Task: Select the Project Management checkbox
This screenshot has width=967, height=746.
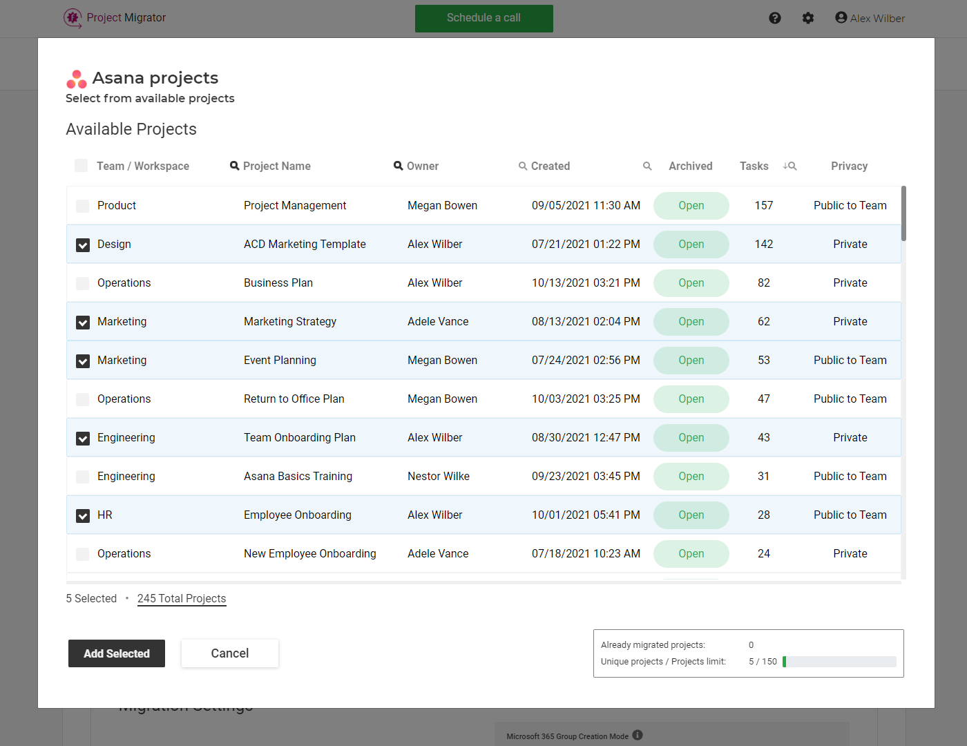Action: pyautogui.click(x=82, y=205)
